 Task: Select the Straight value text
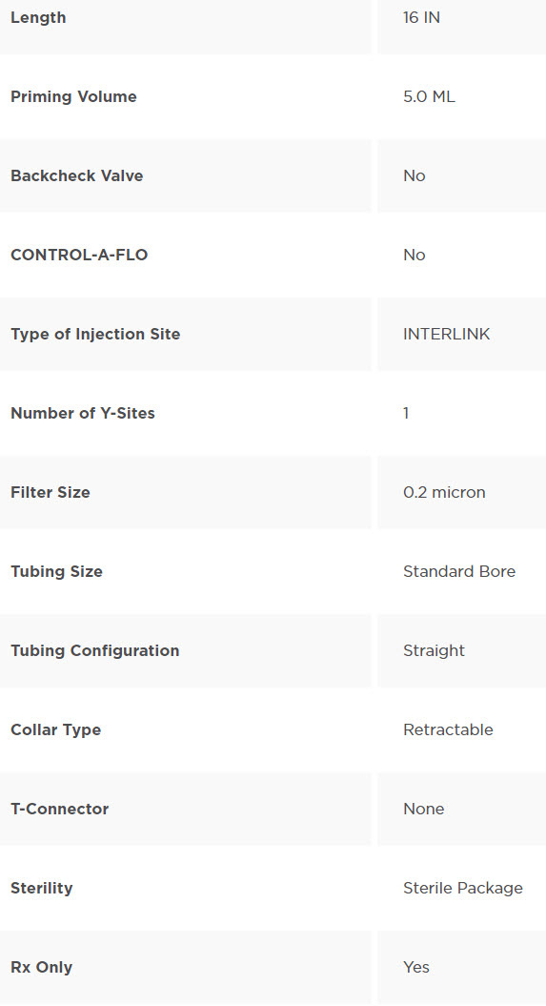pyautogui.click(x=434, y=650)
